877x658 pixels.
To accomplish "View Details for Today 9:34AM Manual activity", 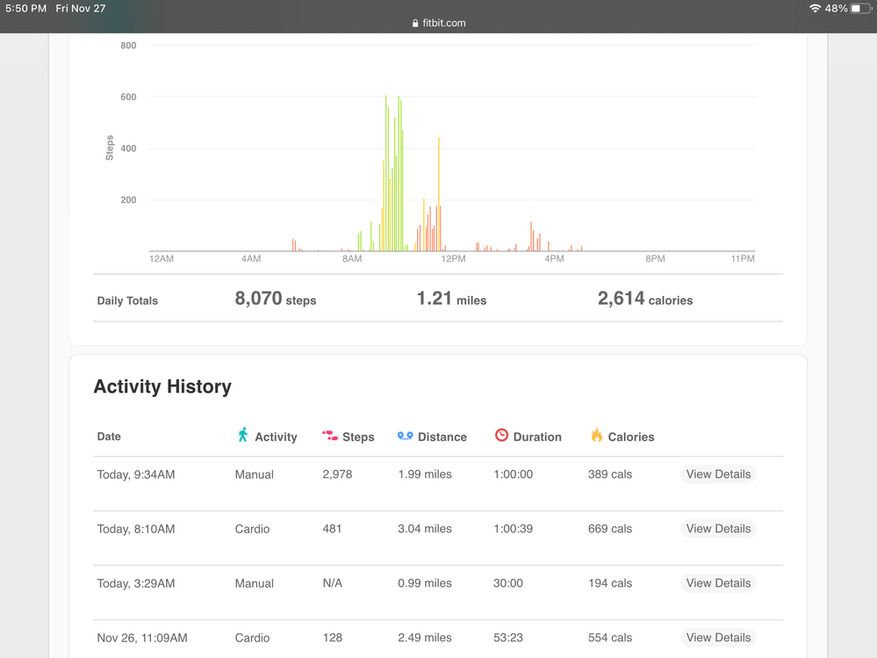I will pos(718,474).
